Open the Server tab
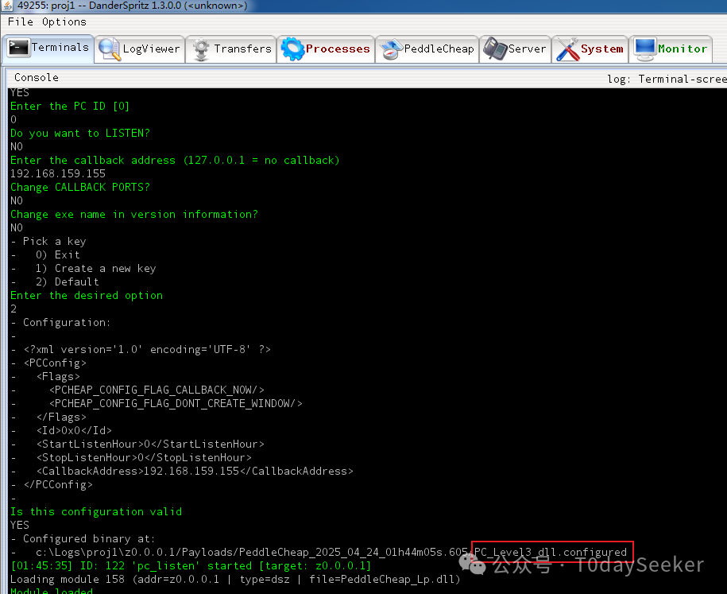 pyautogui.click(x=515, y=49)
